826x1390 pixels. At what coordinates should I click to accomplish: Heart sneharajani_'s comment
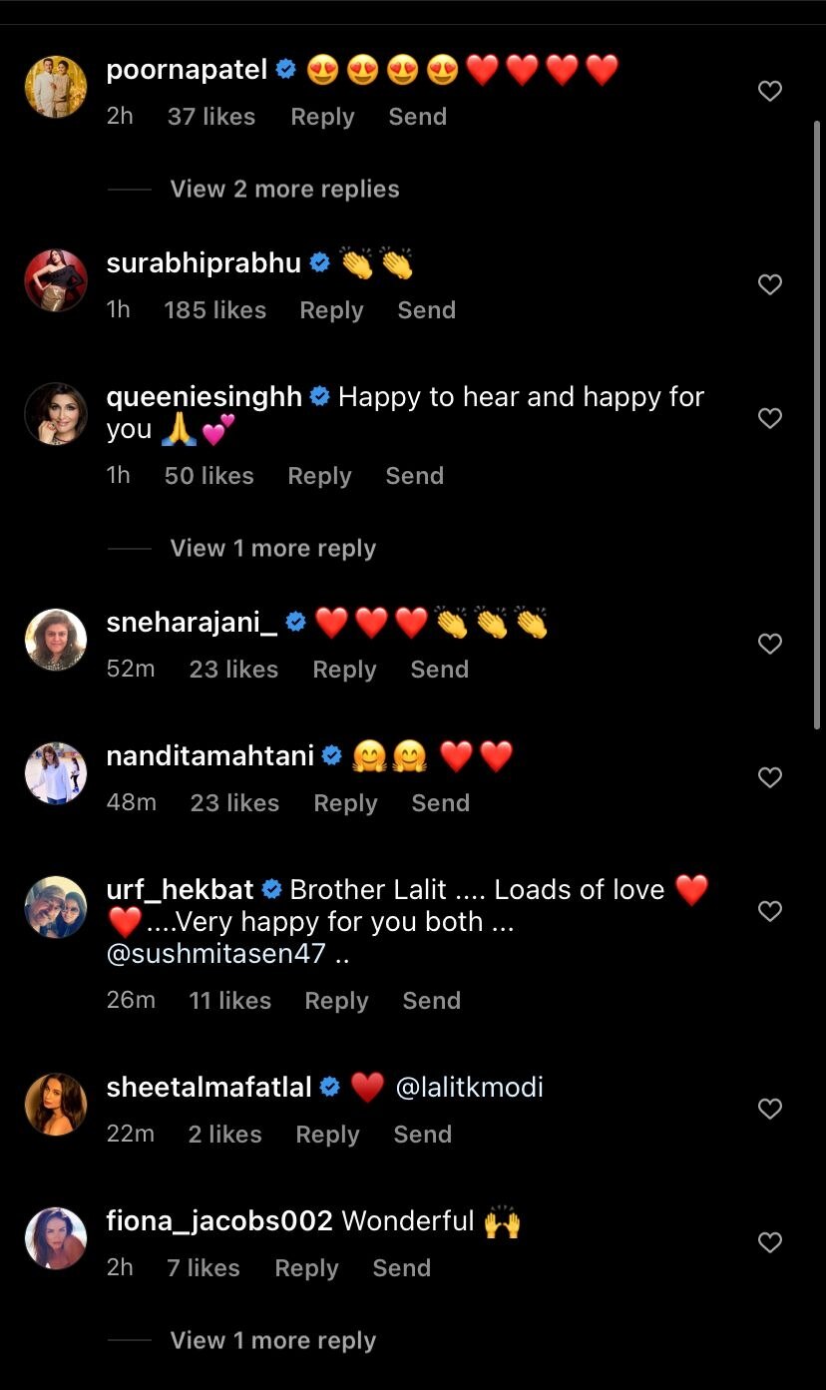769,645
